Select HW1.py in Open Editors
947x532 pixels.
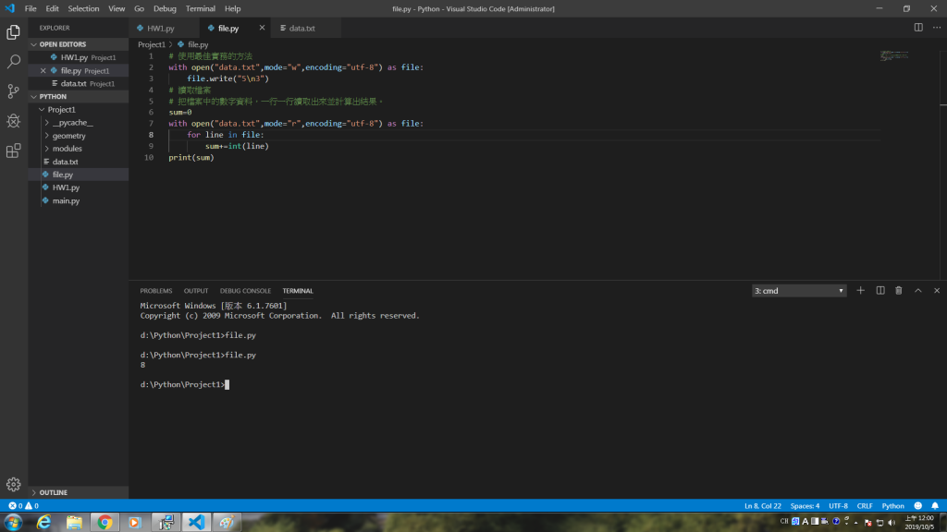tap(74, 57)
